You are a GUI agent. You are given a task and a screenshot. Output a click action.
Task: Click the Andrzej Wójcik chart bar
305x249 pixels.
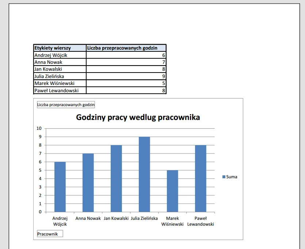pos(60,187)
